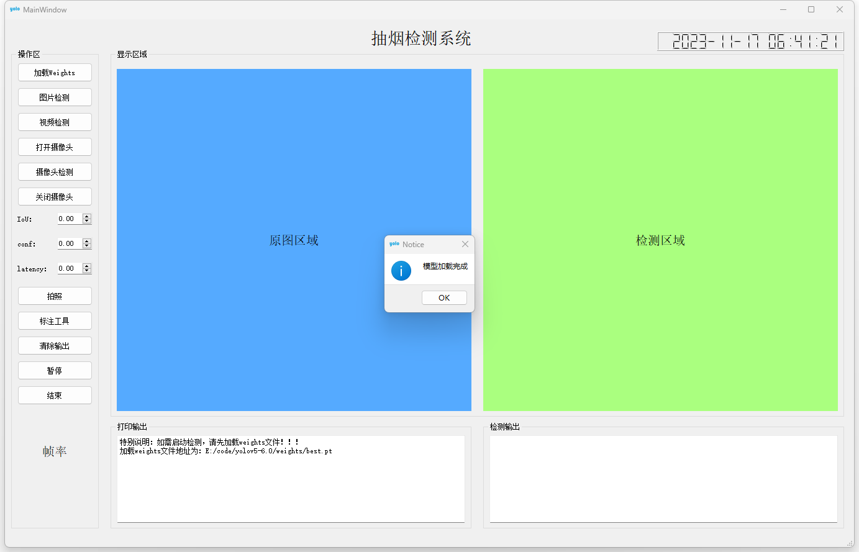
Task: Start 图片检测 image detection
Action: click(55, 97)
